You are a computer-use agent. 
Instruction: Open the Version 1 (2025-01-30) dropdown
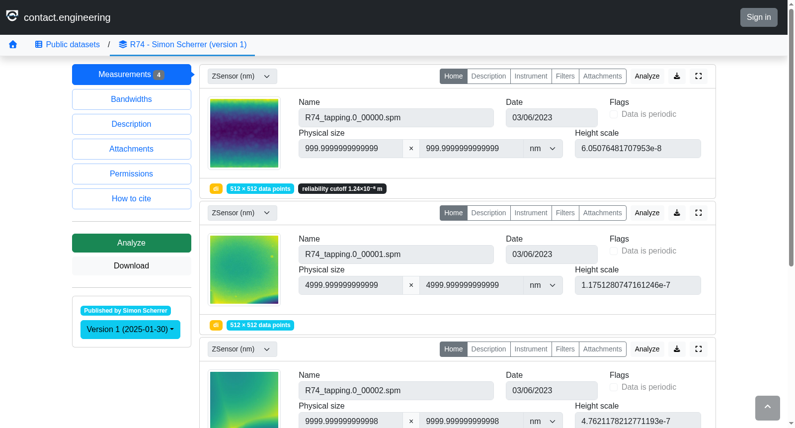click(130, 330)
